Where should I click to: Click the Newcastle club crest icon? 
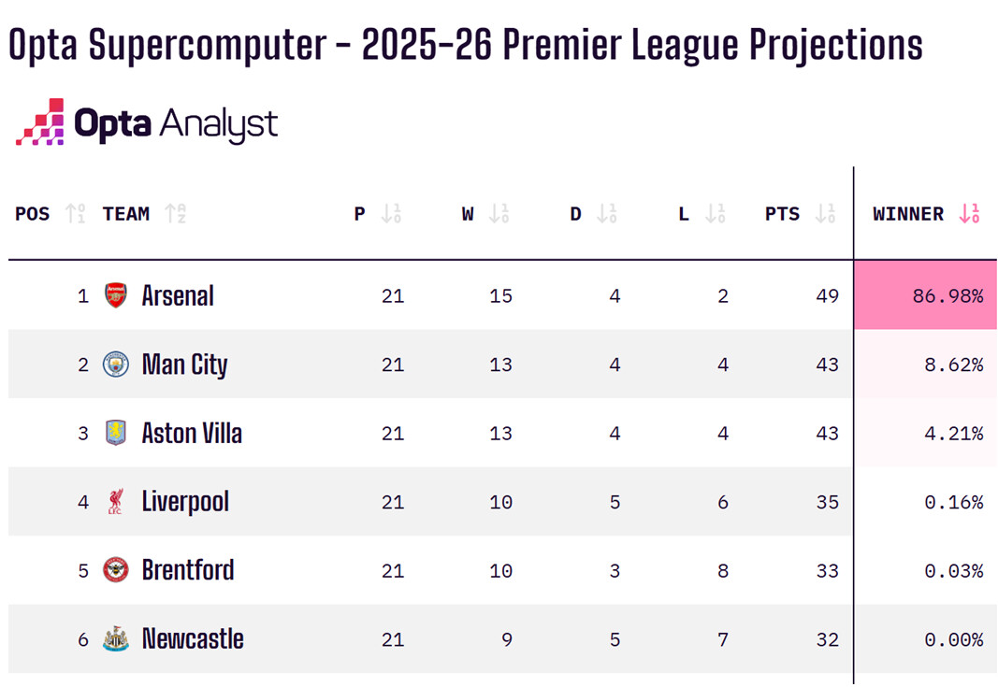(116, 639)
